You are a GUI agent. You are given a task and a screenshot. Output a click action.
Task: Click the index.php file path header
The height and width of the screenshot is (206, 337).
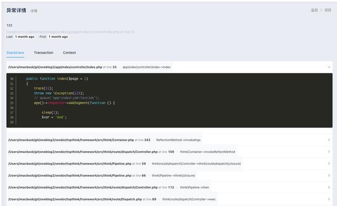55,67
